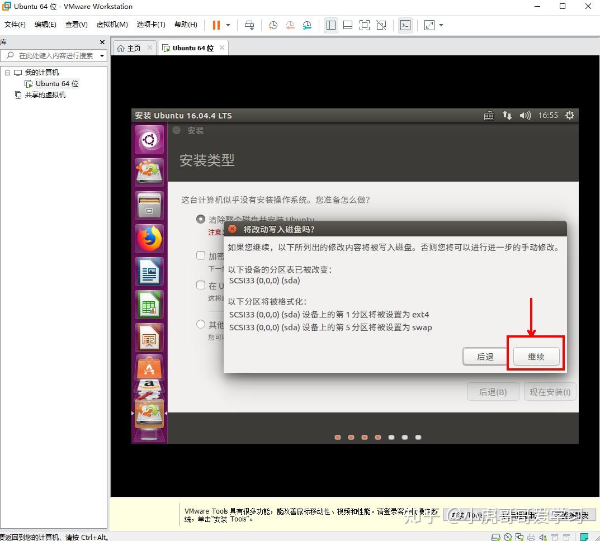Select Ubuntu 64 位 in the library tree

[x=57, y=84]
